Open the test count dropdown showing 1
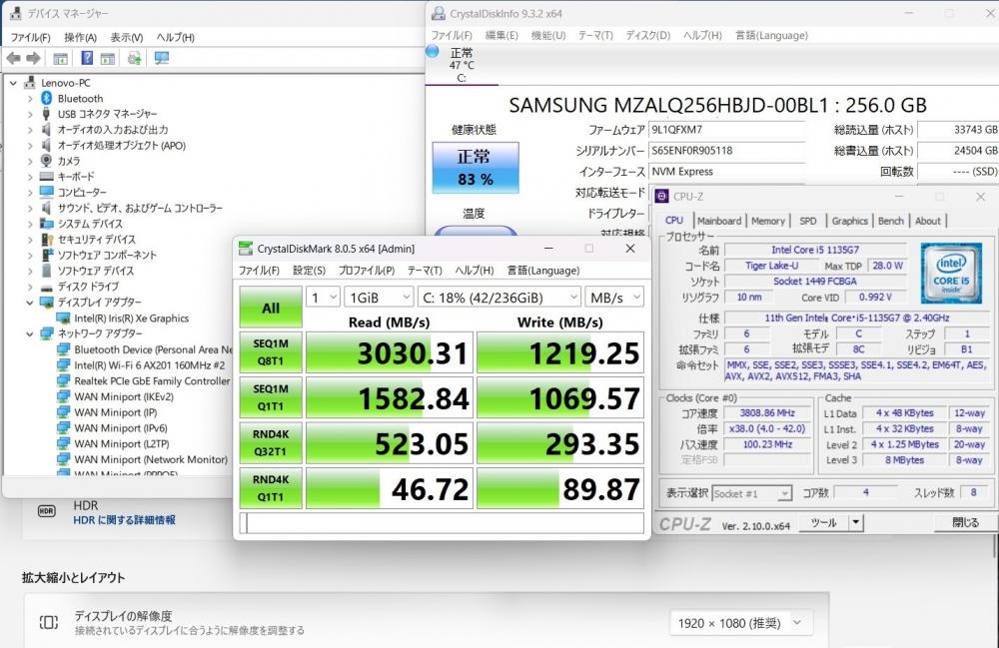Viewport: 999px width, 648px height. 323,298
